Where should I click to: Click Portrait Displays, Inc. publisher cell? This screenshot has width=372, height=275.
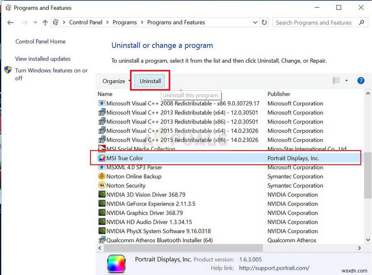pos(293,158)
